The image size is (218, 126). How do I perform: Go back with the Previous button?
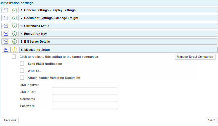10,120
